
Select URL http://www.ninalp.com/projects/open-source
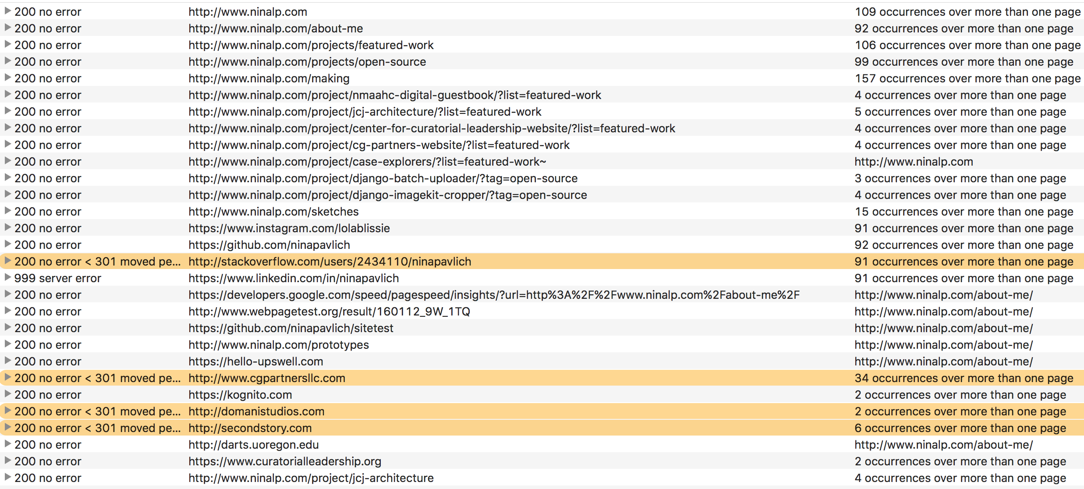[307, 62]
